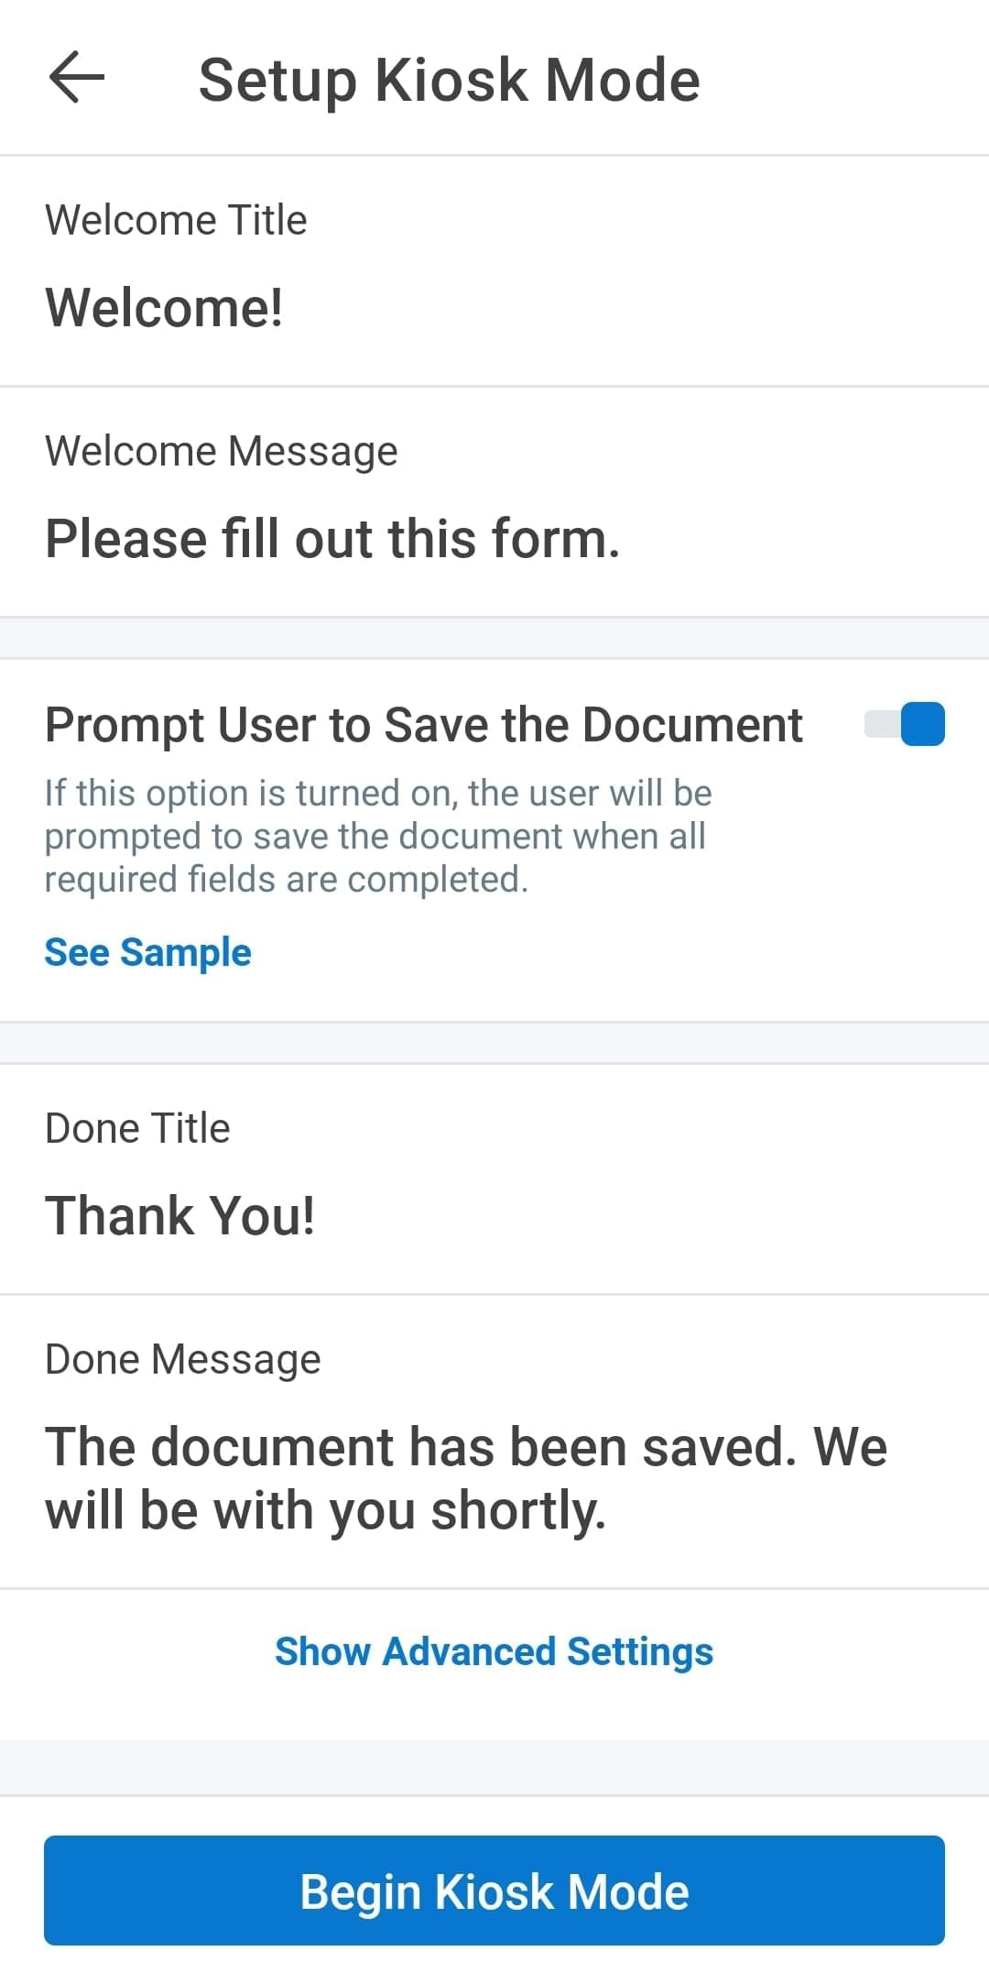Click the save prompt option description text

click(377, 835)
